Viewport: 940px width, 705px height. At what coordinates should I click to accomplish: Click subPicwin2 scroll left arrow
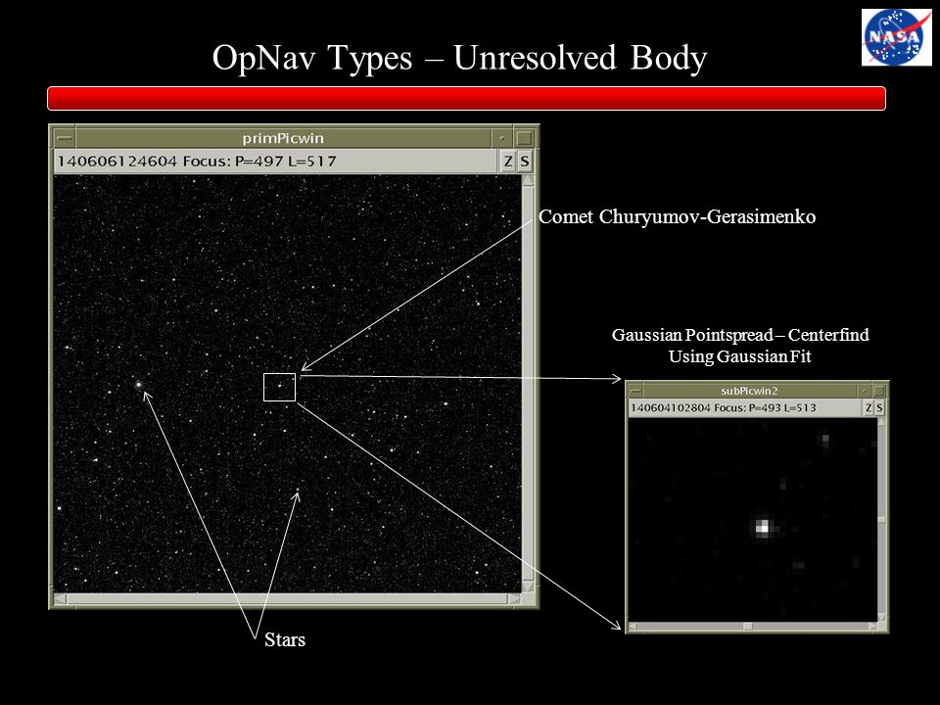coord(634,627)
